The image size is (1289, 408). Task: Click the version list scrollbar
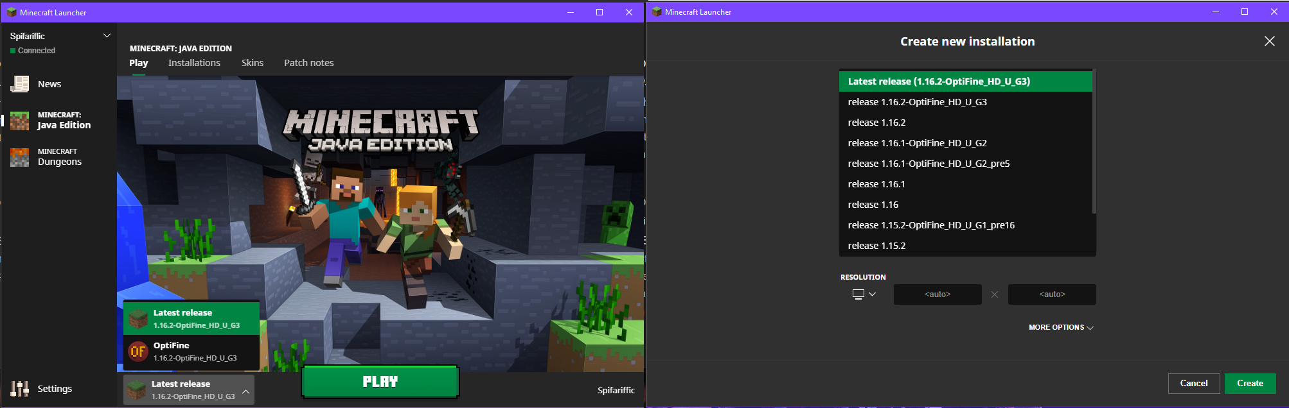[x=1094, y=142]
